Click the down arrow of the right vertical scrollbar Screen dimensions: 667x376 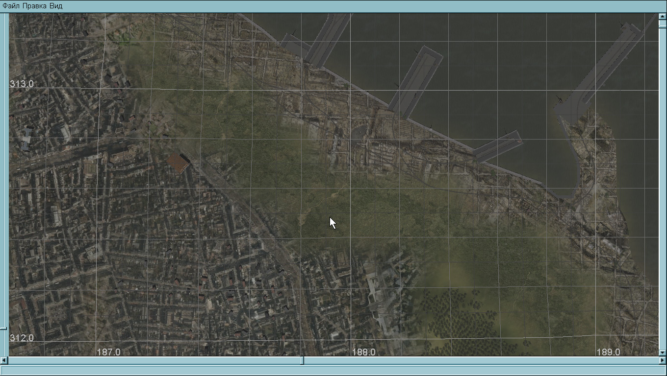[663, 352]
